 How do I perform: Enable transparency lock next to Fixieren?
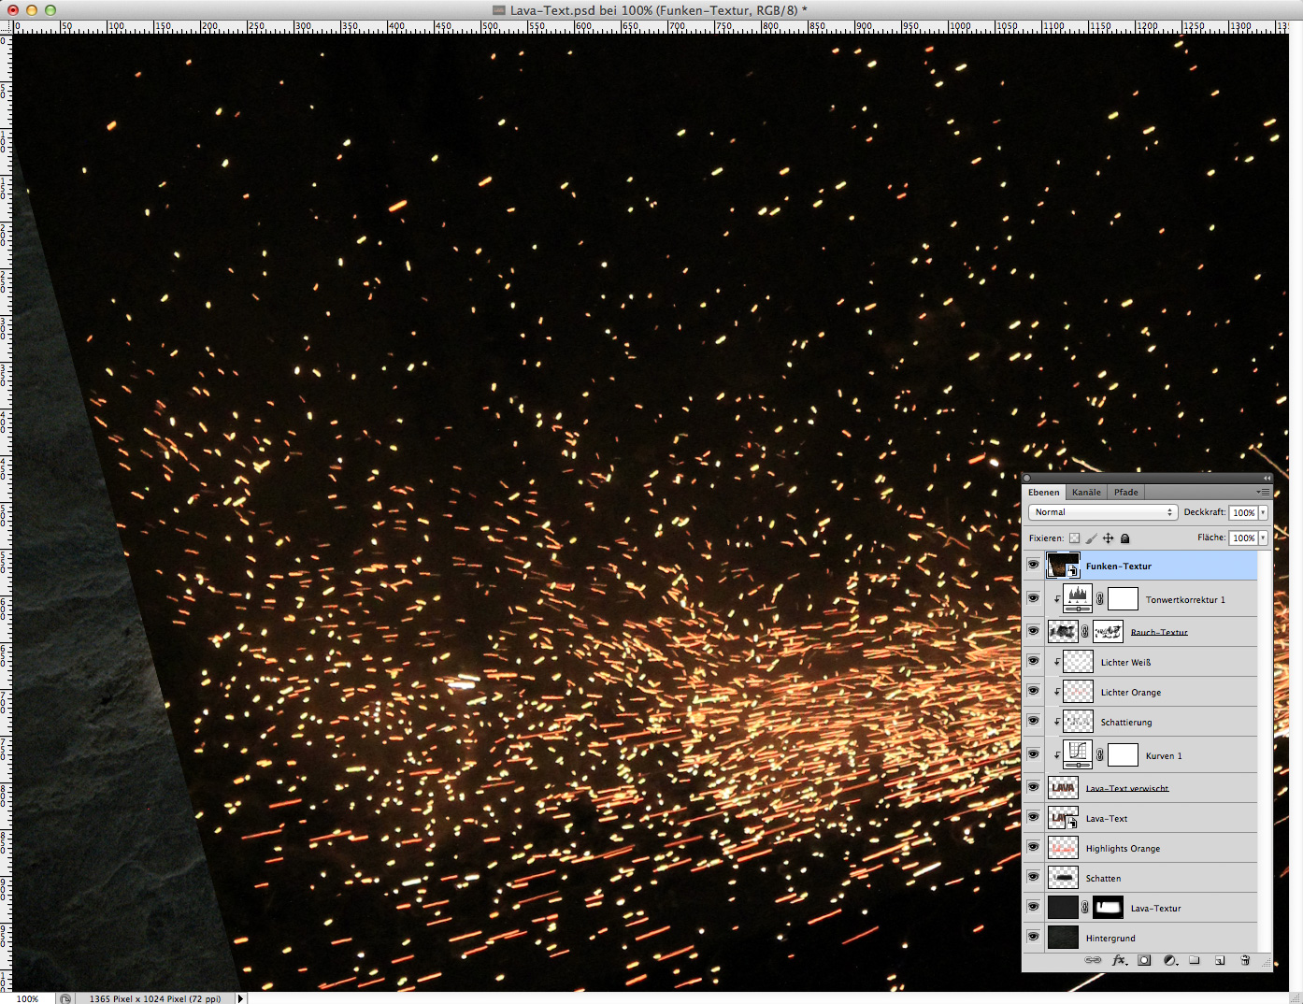[x=1076, y=538]
